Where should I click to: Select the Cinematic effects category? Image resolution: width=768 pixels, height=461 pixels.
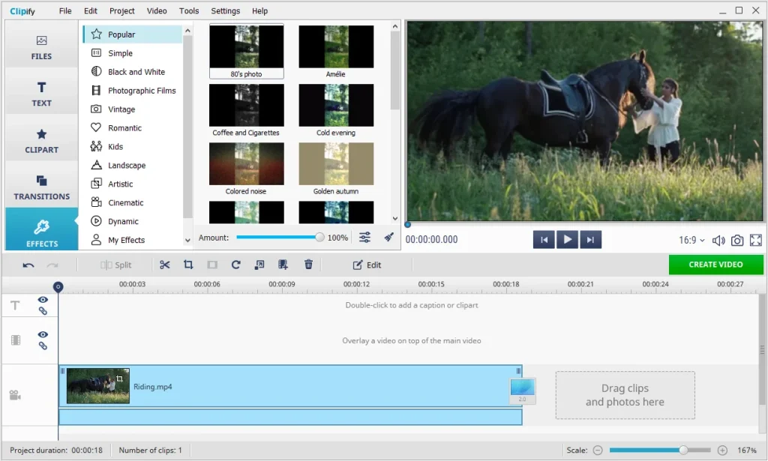pos(133,202)
